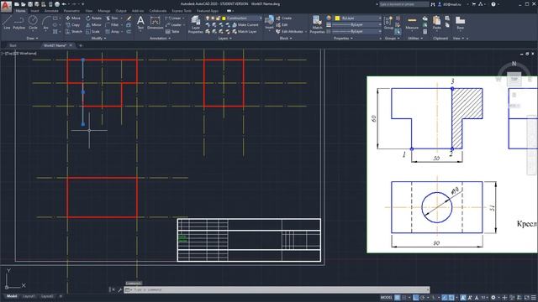Click the Measure utility
The image size is (538, 302).
coord(412,23)
